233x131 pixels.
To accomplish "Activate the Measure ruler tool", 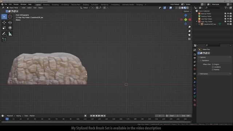I will click(10, 34).
